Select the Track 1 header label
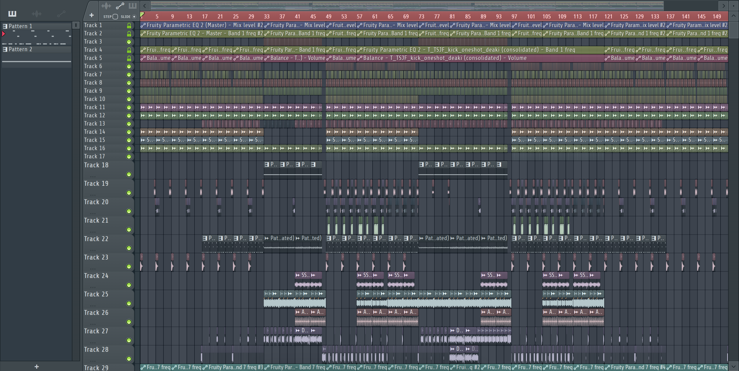 [93, 25]
